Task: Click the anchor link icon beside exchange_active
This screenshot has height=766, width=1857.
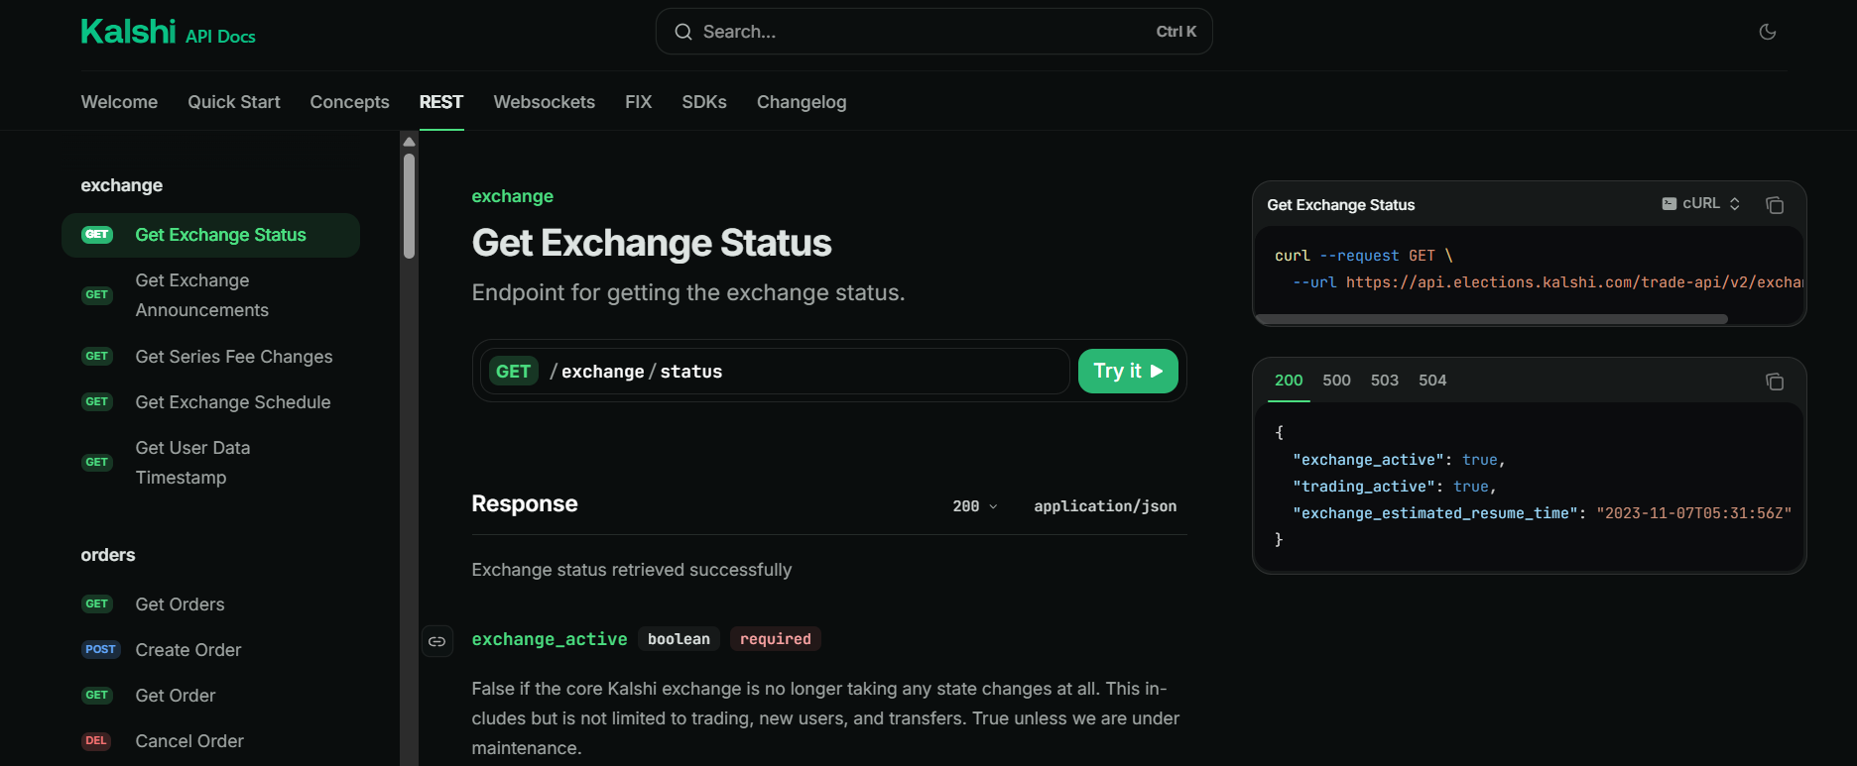Action: click(436, 641)
